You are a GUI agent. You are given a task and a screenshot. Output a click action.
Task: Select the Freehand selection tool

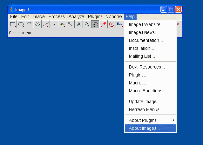pos(37,24)
